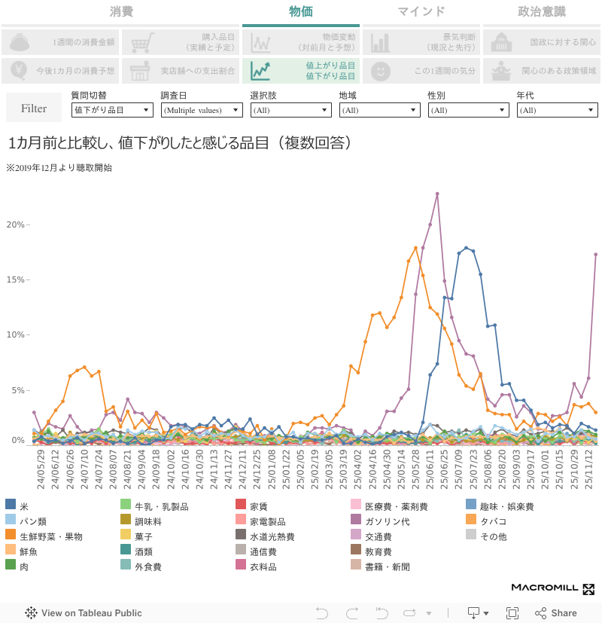Screen dimensions: 602x623
Task: Click the Share button
Action: point(556,613)
